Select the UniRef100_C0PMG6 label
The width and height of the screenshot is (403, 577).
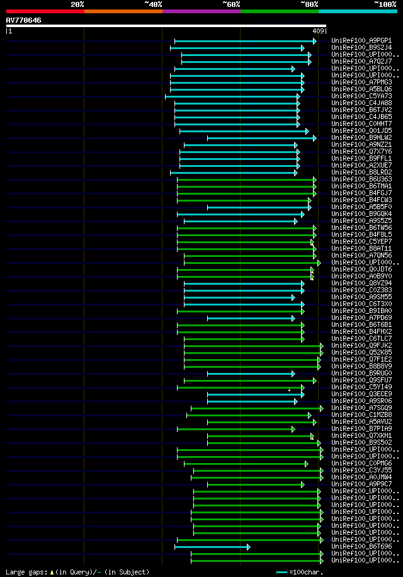pos(361,464)
